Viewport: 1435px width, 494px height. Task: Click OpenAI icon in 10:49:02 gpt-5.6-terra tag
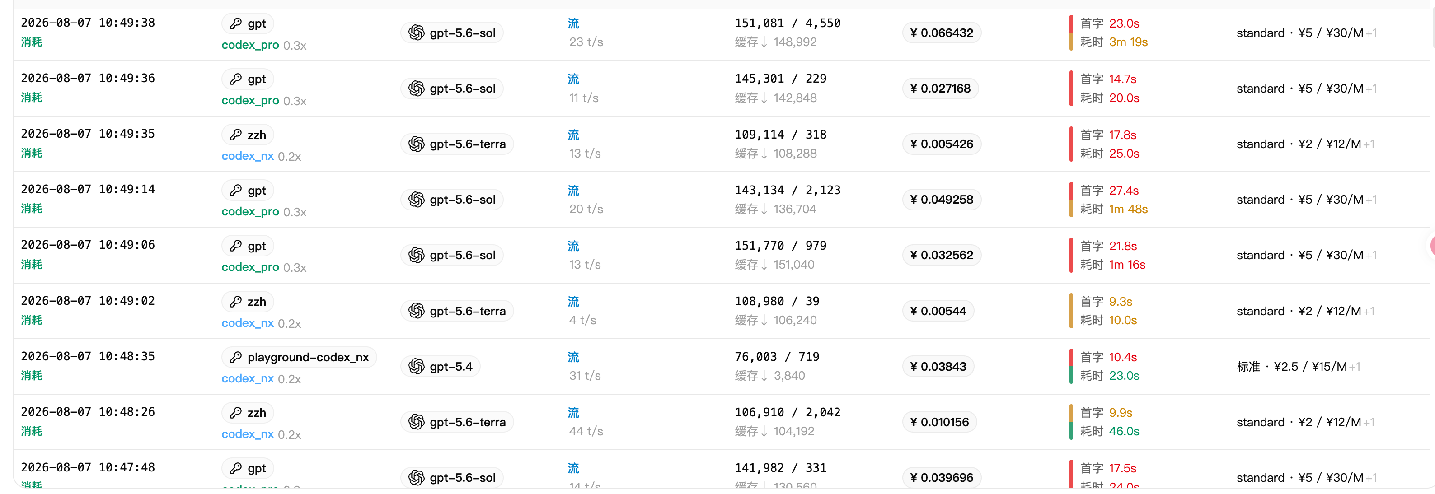(416, 311)
